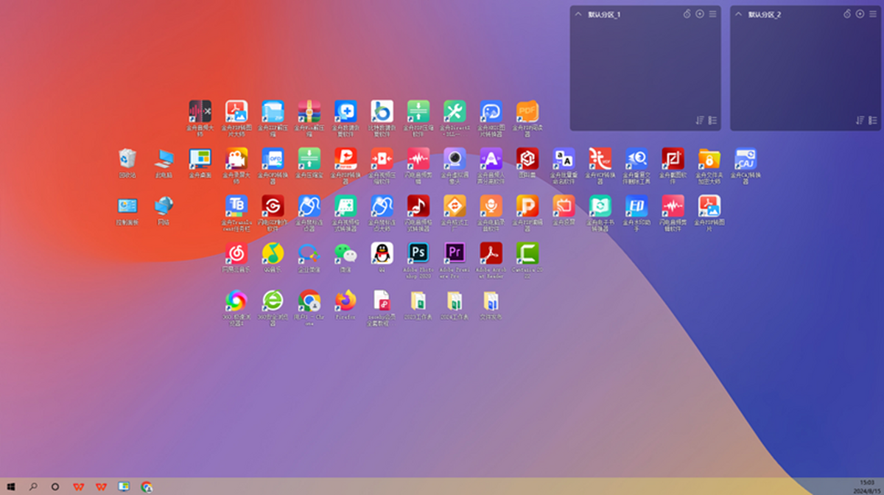Toggle the lock icon on 默认分区_1
The image size is (884, 495).
pos(687,14)
